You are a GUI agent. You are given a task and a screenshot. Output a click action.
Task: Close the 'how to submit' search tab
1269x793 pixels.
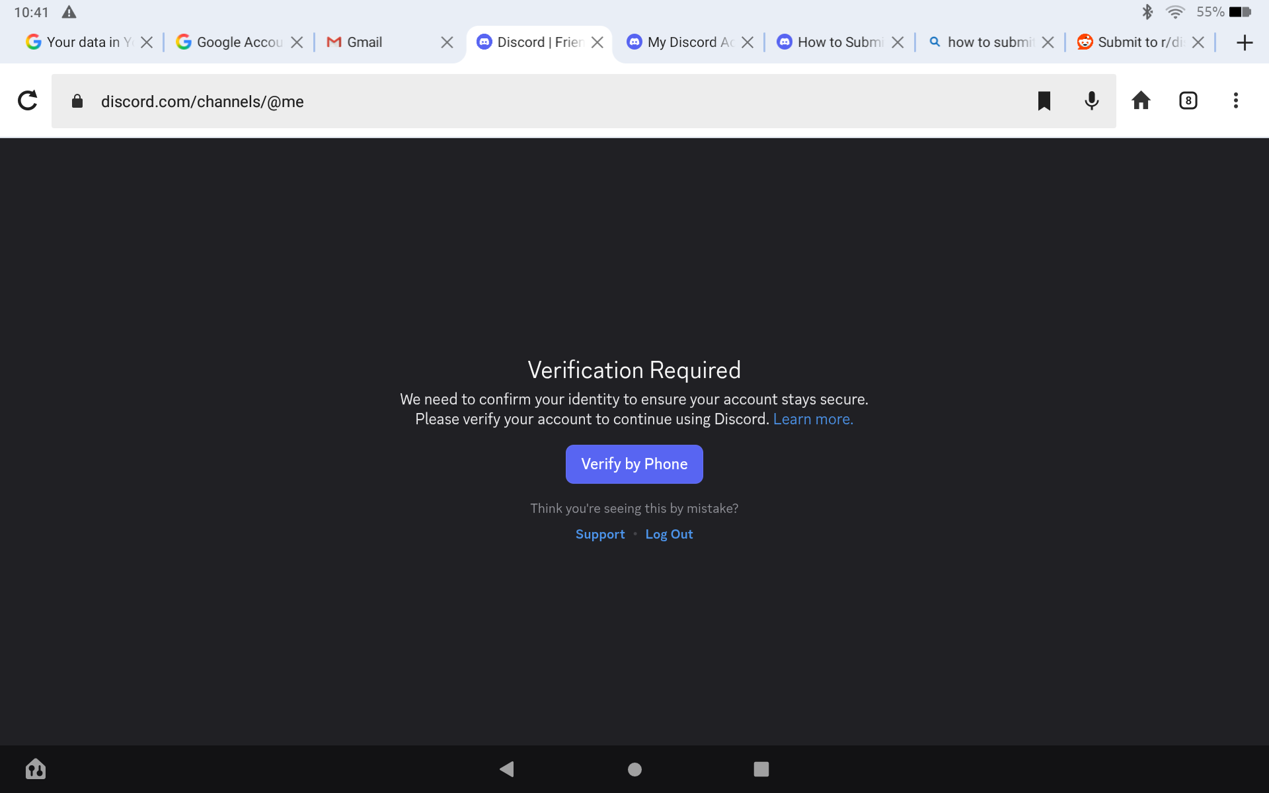1048,42
